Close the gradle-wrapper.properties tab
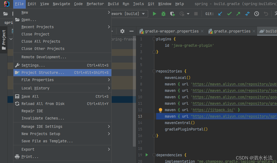277x163 pixels. (x=202, y=31)
